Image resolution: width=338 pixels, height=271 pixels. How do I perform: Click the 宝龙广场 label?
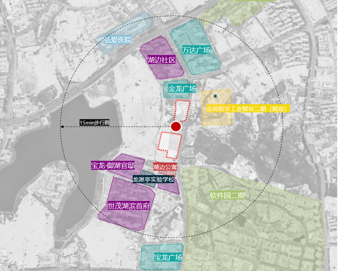pyautogui.click(x=168, y=258)
